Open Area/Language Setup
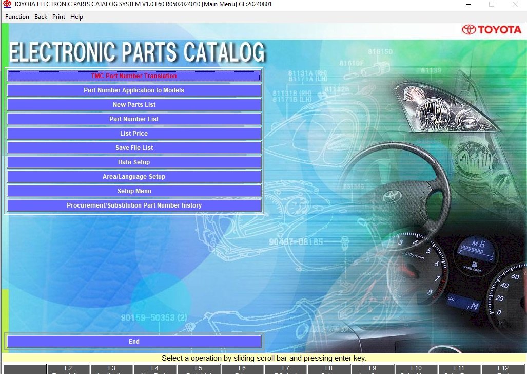Viewport: 527px width, 374px height. 134,177
